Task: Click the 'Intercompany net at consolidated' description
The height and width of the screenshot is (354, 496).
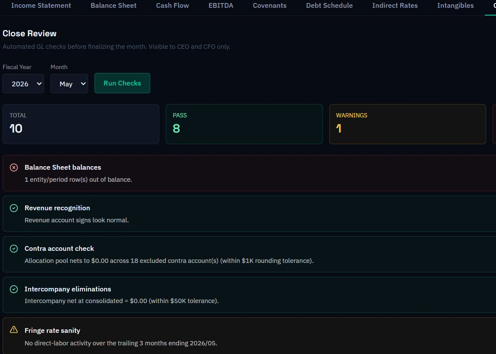Action: (x=121, y=301)
